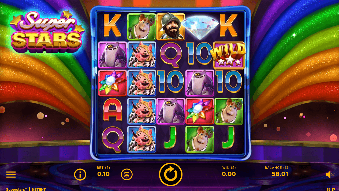Click the bearded miner with helmet symbol

point(171,26)
